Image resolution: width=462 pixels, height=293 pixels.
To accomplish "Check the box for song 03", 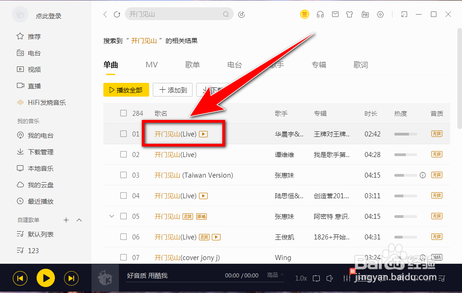I will click(x=124, y=175).
